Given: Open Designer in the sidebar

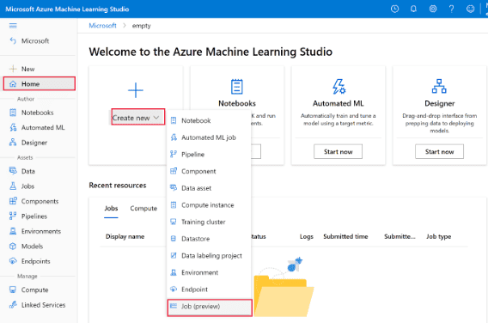Looking at the screenshot, I should pos(28,143).
